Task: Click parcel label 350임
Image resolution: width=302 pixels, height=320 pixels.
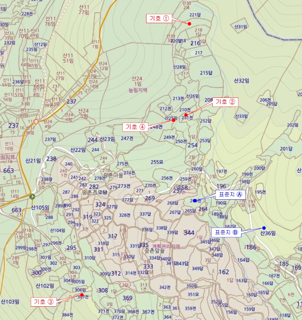Action: (192, 286)
